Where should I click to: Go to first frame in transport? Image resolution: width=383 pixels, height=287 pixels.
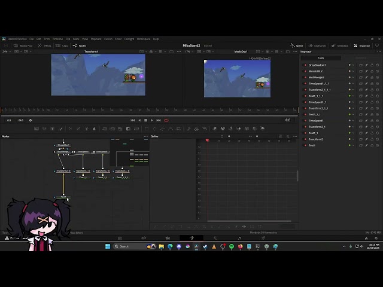133,120
